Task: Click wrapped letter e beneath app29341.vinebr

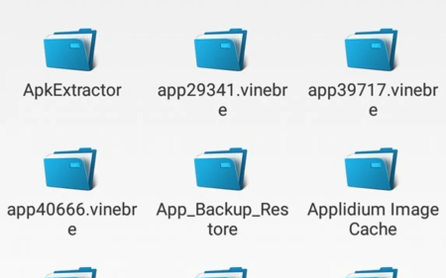Action: click(x=223, y=110)
